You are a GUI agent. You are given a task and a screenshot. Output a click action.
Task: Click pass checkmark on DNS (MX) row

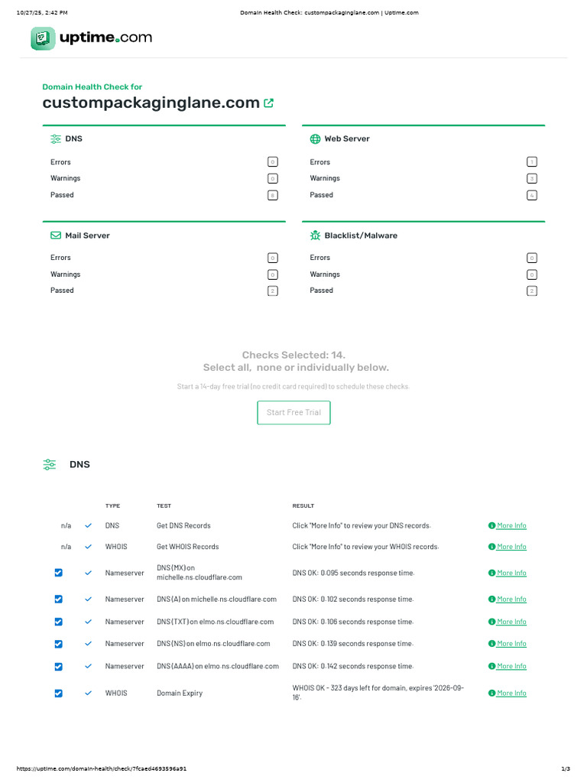tap(89, 573)
